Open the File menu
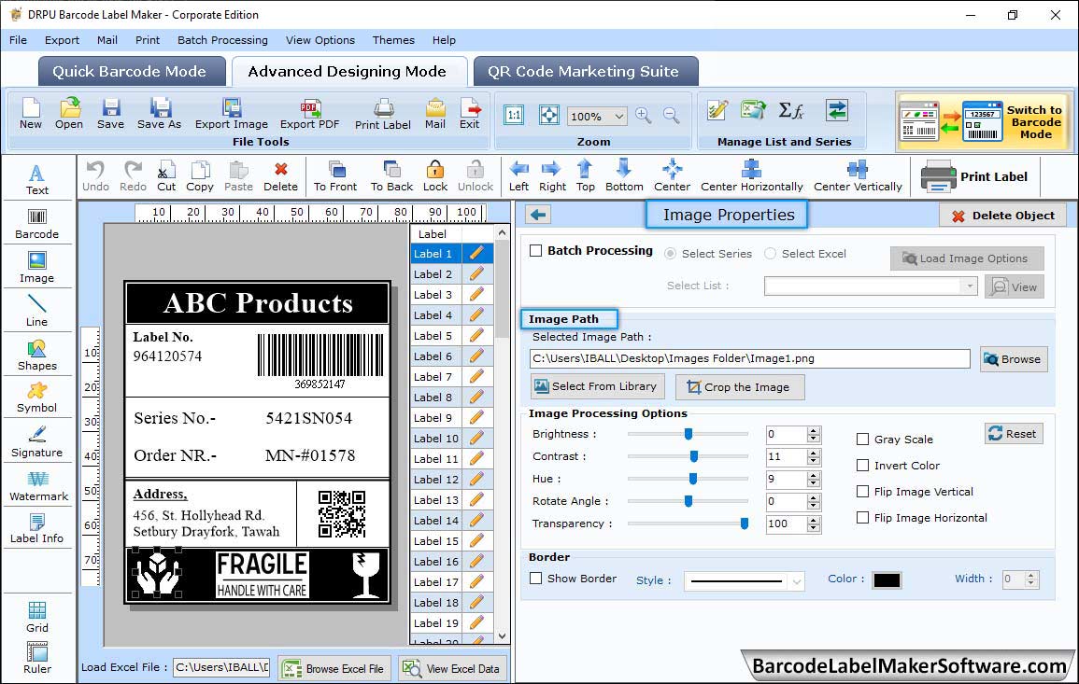Image resolution: width=1079 pixels, height=684 pixels. click(18, 40)
